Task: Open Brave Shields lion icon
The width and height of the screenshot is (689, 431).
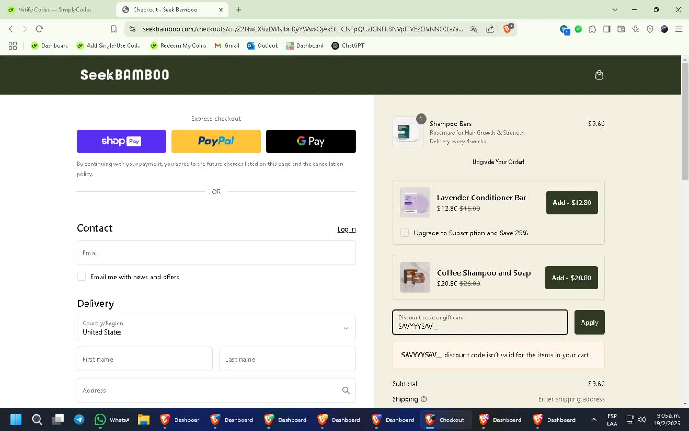Action: (508, 28)
